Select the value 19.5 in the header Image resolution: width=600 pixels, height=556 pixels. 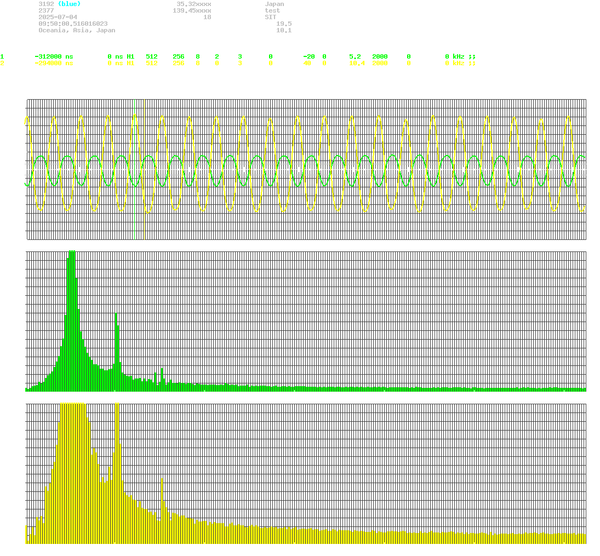[284, 24]
